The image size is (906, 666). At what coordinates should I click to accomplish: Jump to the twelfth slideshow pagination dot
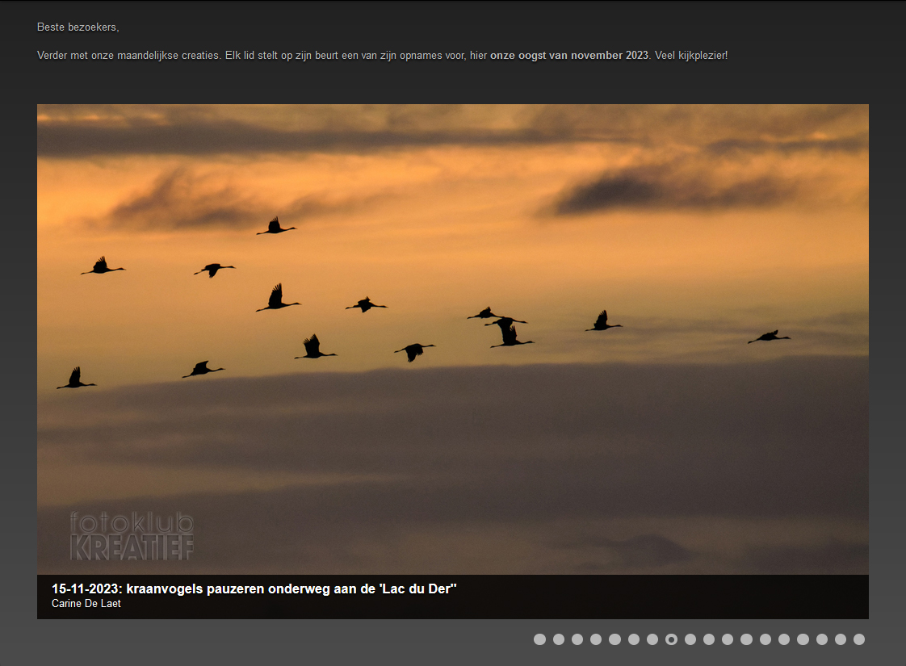pos(747,639)
